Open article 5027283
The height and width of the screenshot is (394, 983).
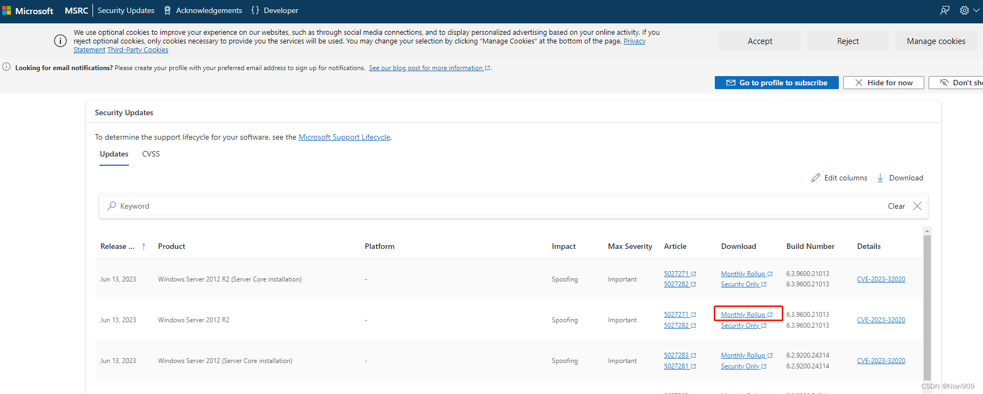coord(679,355)
